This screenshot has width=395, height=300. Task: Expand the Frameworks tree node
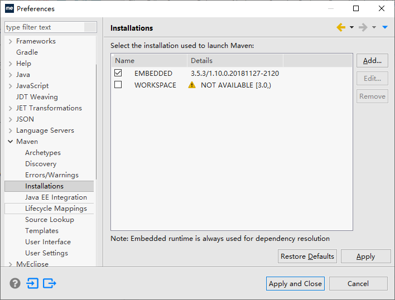coord(11,41)
